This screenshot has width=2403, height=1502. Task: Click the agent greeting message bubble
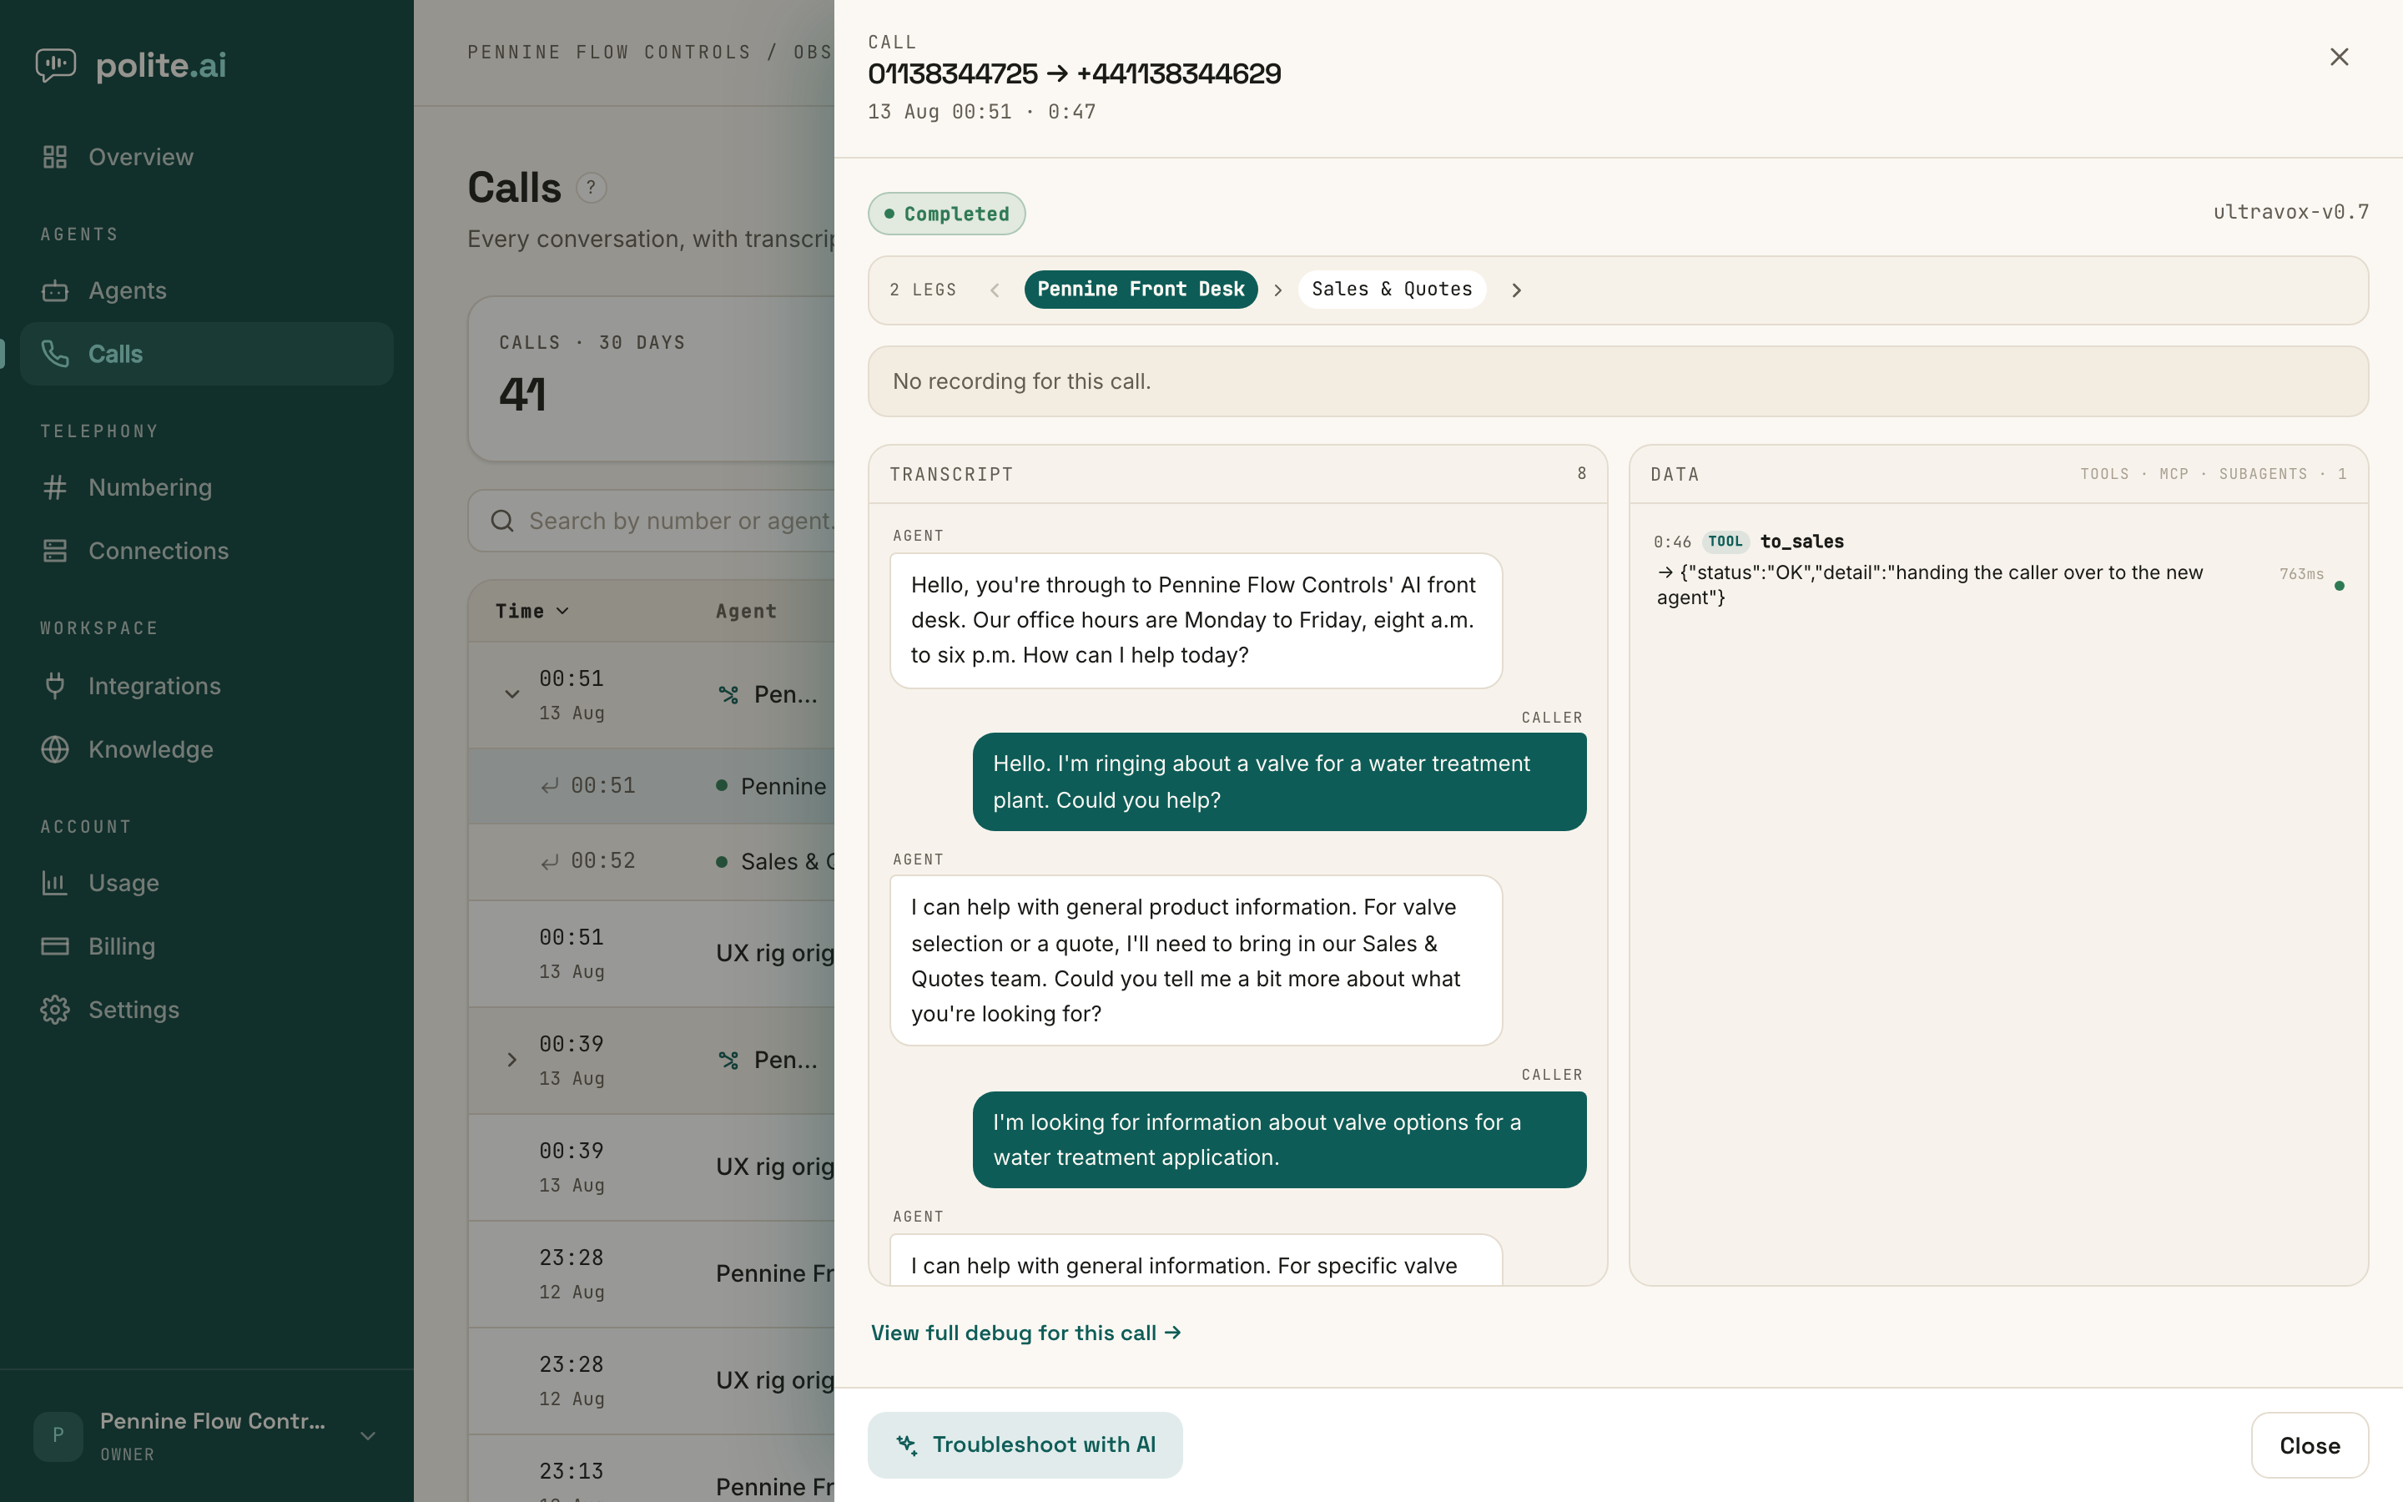[x=1196, y=620]
